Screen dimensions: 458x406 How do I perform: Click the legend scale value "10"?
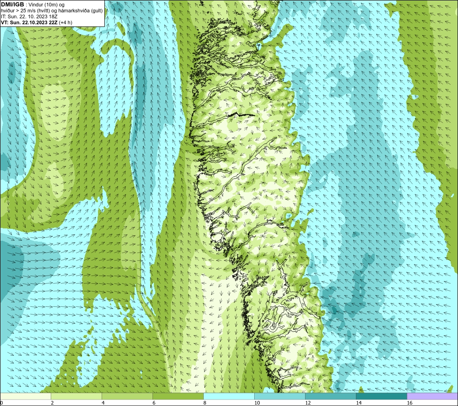(257, 403)
